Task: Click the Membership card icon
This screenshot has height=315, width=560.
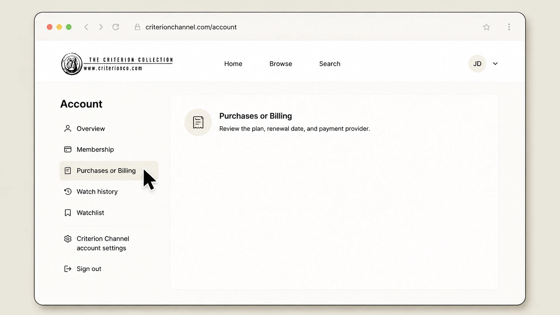Action: click(68, 149)
